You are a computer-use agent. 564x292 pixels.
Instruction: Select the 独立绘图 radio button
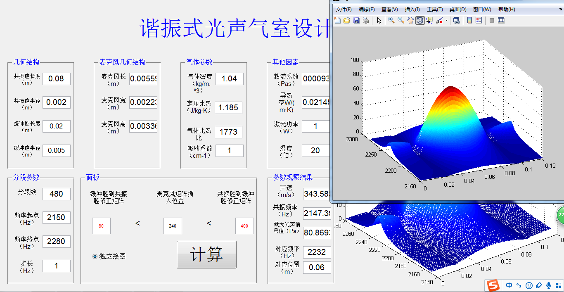pyautogui.click(x=95, y=256)
